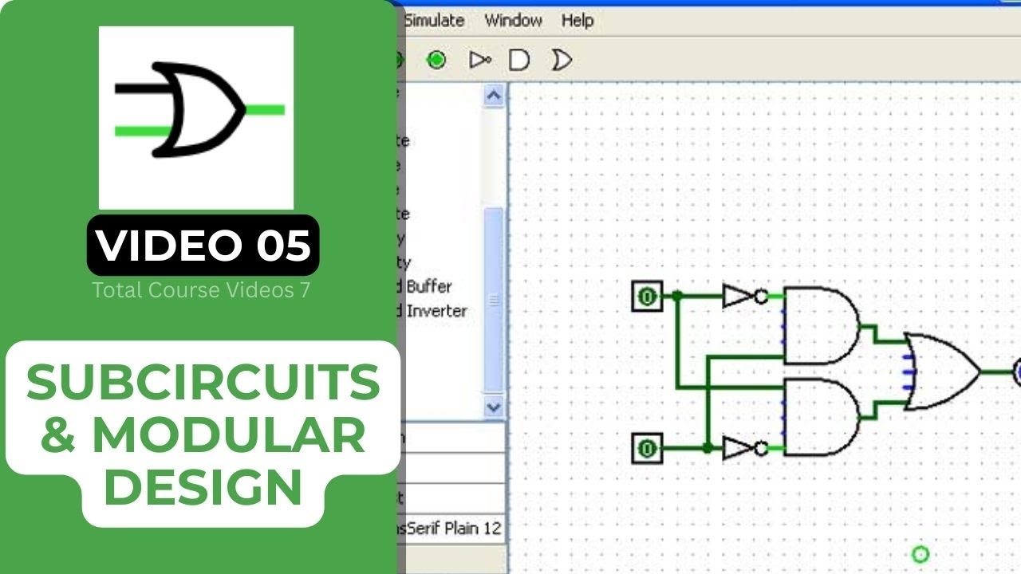Screen dimensions: 1021x574
Task: Select the output pin tool in toolbar
Action: [436, 60]
